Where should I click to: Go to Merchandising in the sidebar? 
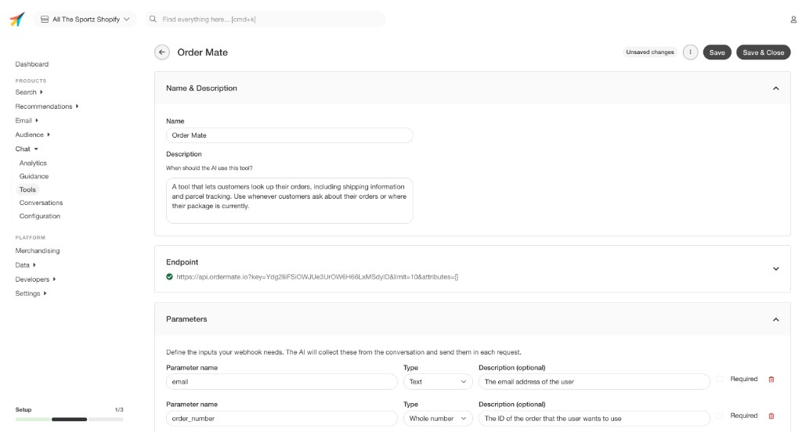coord(38,251)
